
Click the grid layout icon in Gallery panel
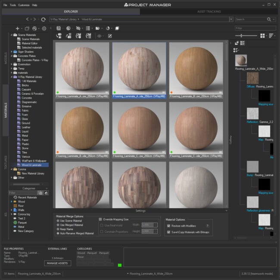click(x=243, y=43)
